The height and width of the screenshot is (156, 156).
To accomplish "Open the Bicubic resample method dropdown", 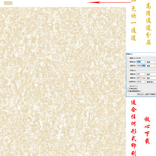I will [146, 94].
